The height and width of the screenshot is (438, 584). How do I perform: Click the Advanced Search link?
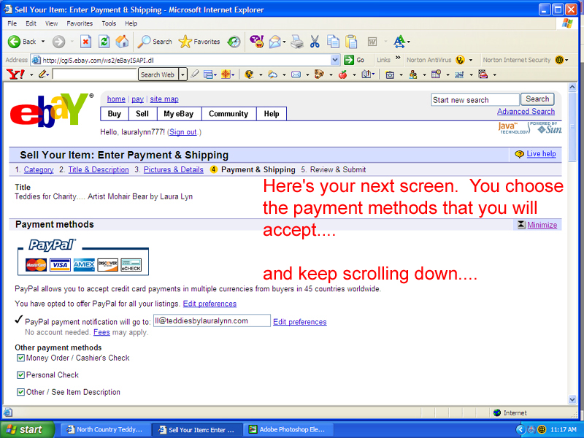[x=526, y=112]
